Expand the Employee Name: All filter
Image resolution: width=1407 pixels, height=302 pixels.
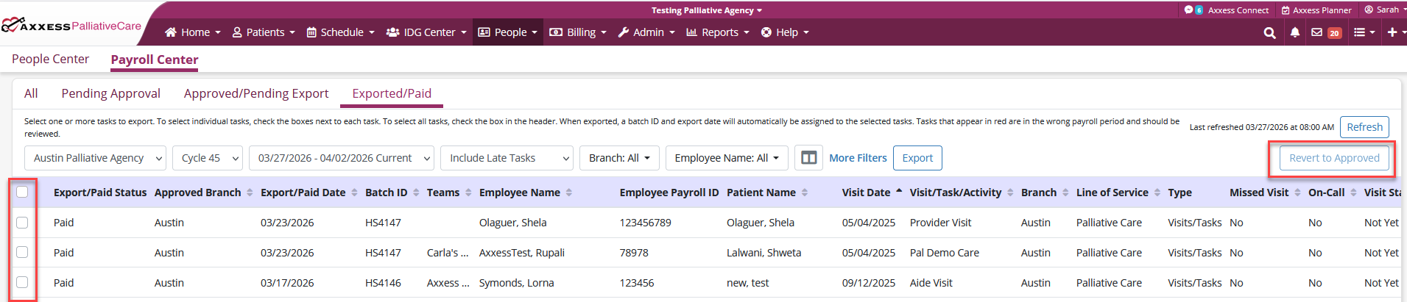pyautogui.click(x=726, y=158)
